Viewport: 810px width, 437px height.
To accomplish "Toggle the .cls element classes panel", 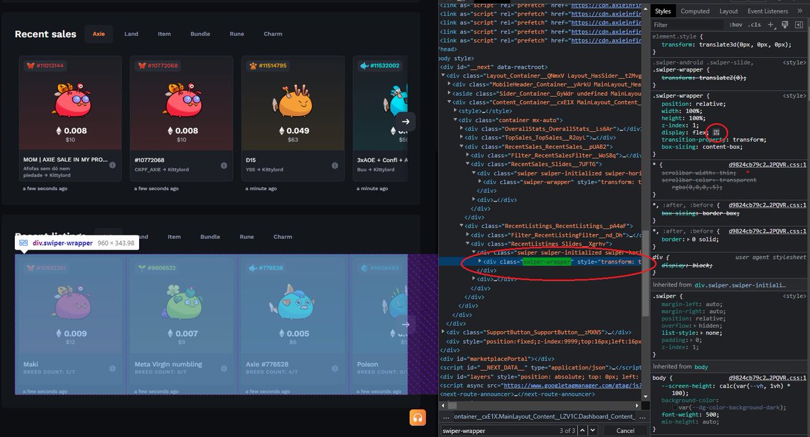I will tap(754, 24).
